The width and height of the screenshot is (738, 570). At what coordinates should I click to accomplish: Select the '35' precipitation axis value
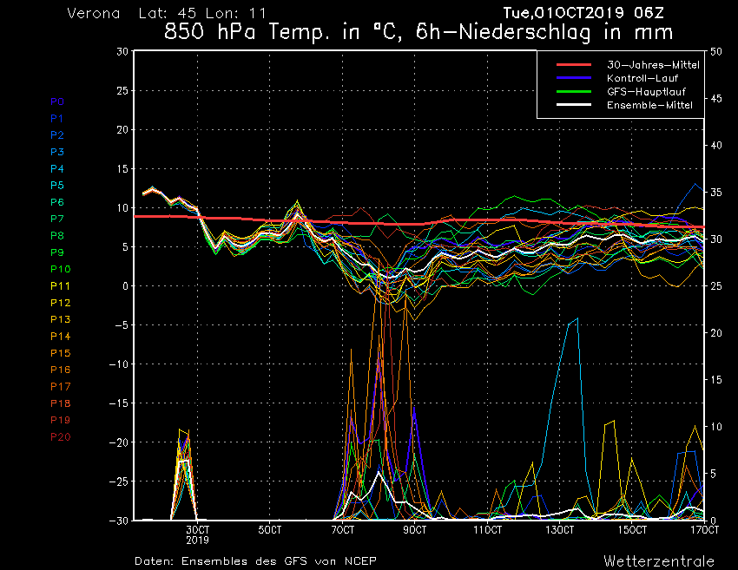click(716, 193)
